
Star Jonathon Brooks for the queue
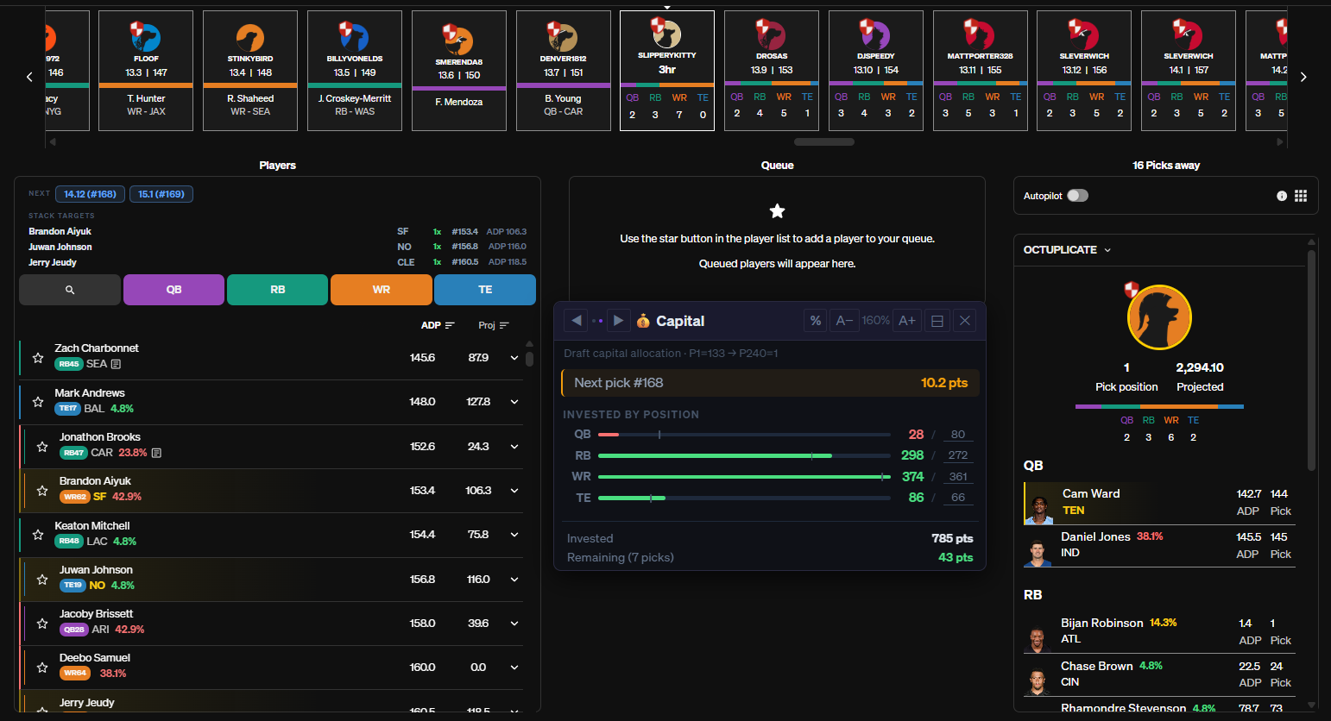coord(42,446)
